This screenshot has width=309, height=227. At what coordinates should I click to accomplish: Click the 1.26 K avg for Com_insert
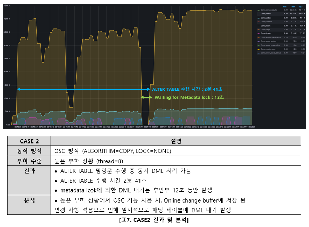point(302,26)
